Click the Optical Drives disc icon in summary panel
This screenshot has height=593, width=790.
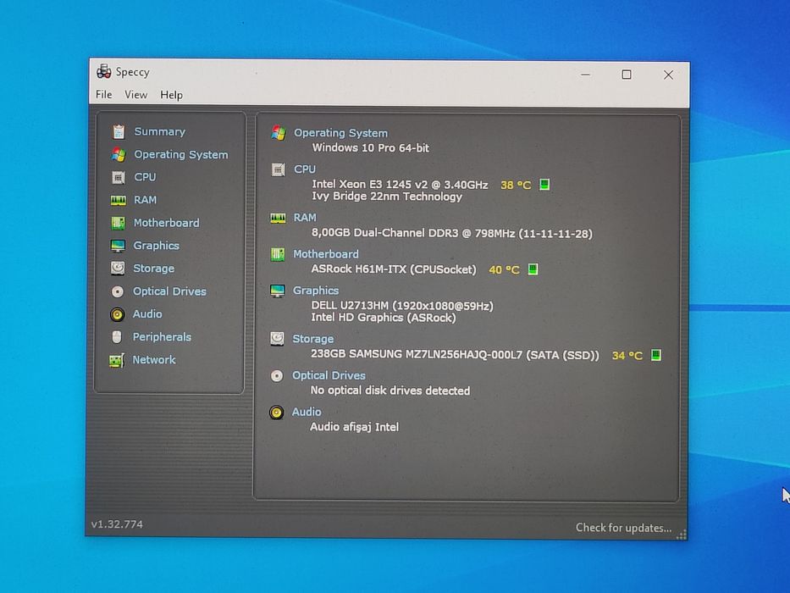pyautogui.click(x=277, y=376)
